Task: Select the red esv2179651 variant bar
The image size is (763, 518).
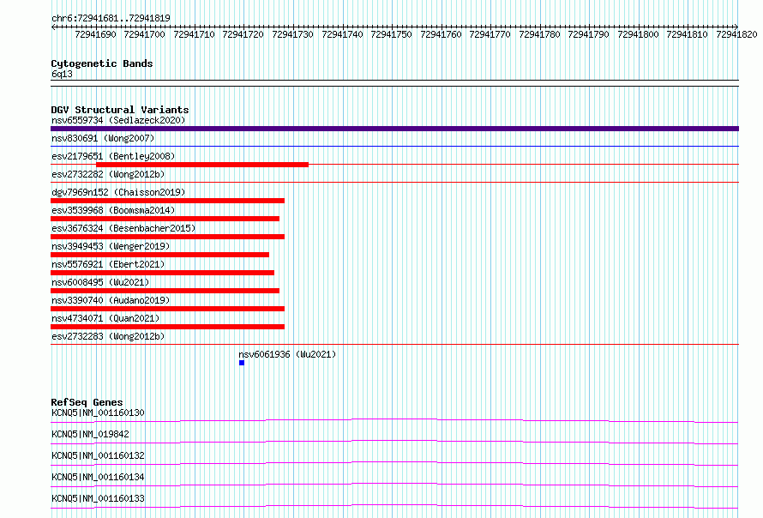Action: (202, 165)
